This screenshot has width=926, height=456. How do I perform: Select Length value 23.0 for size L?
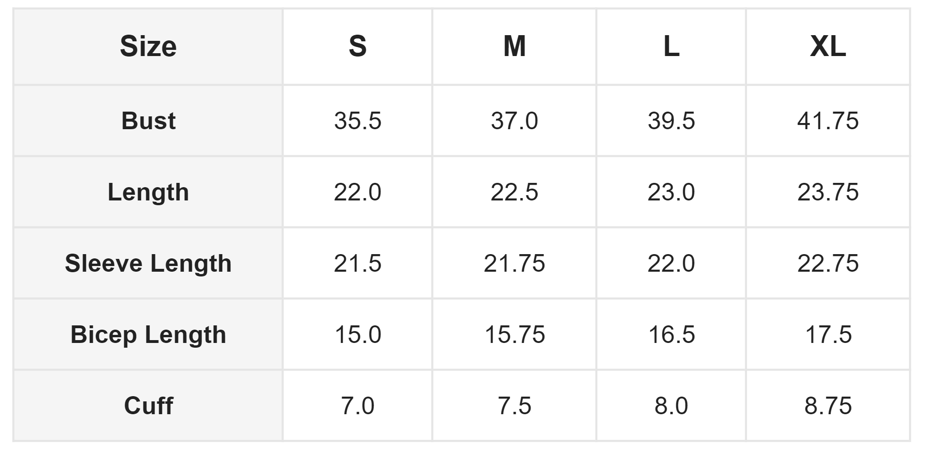click(x=671, y=192)
